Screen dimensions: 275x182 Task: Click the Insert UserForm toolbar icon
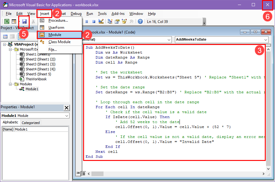pos(14,21)
